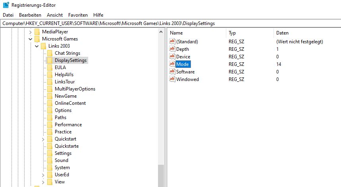Click the System folder icon
Viewport: 341px width, 187px height.
pyautogui.click(x=50, y=168)
